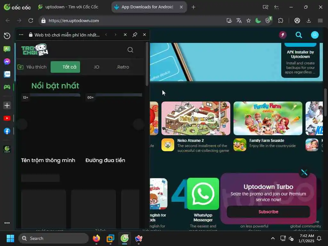Screen dimensions: 328x246
Task: Click the main page vertical scrollbar
Action: tap(325, 102)
